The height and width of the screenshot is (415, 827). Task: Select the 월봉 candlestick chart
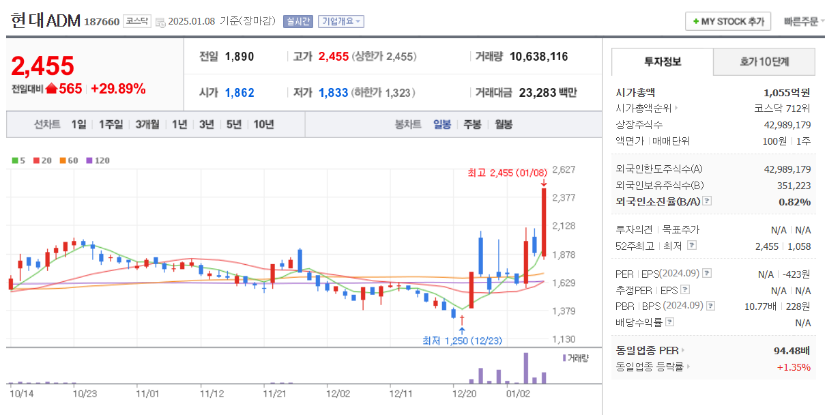[503, 124]
